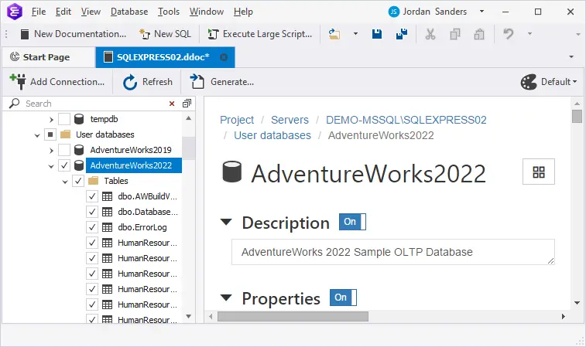Screen dimensions: 586x347
Task: Click the New Documentation toolbar button
Action: [x=73, y=34]
